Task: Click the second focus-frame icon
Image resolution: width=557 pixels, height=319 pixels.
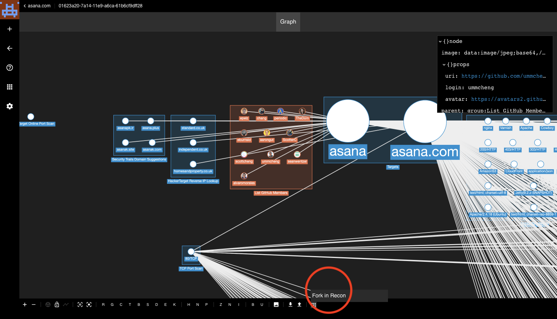Action: (89, 305)
